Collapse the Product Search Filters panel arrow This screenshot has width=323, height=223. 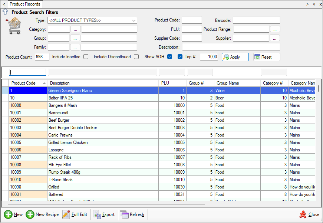(x=5, y=12)
